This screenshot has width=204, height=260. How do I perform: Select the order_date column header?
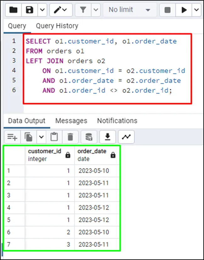(x=92, y=155)
